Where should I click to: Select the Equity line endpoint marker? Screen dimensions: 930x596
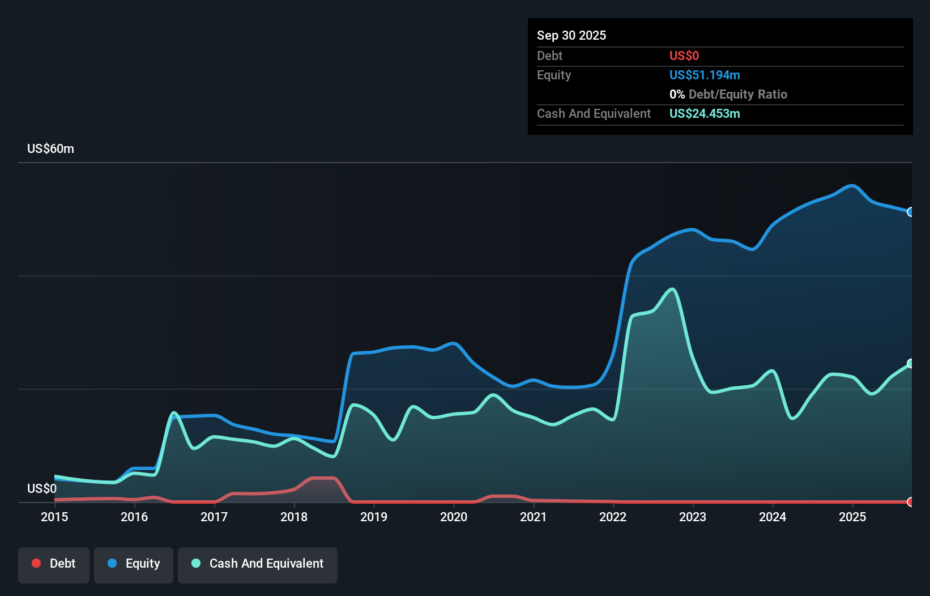911,212
